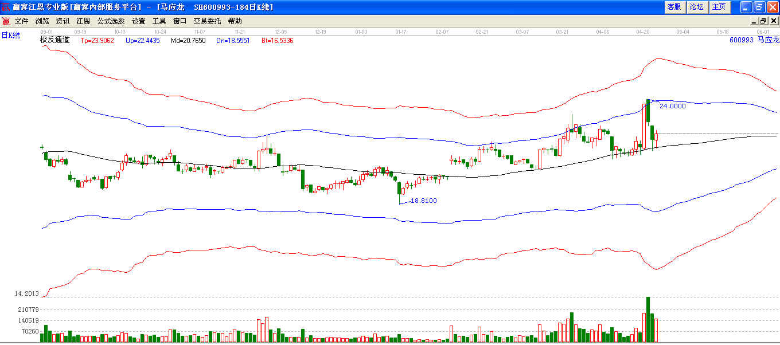Click the Dn=18.5551 indicator value
This screenshot has width=780, height=345.
pos(233,41)
